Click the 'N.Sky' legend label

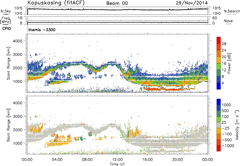(6, 11)
